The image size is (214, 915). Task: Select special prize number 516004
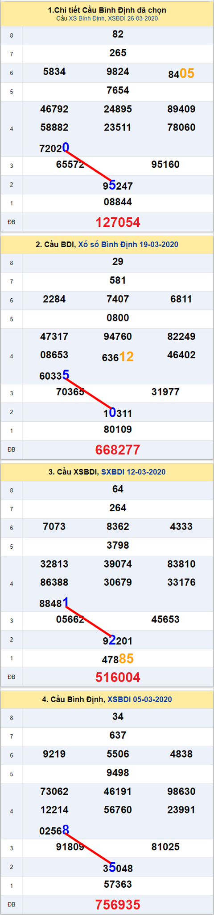click(118, 677)
